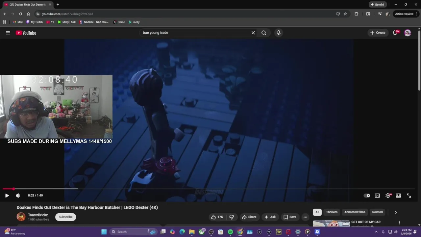Open the ToastrBrickz channel avatar

[21, 217]
